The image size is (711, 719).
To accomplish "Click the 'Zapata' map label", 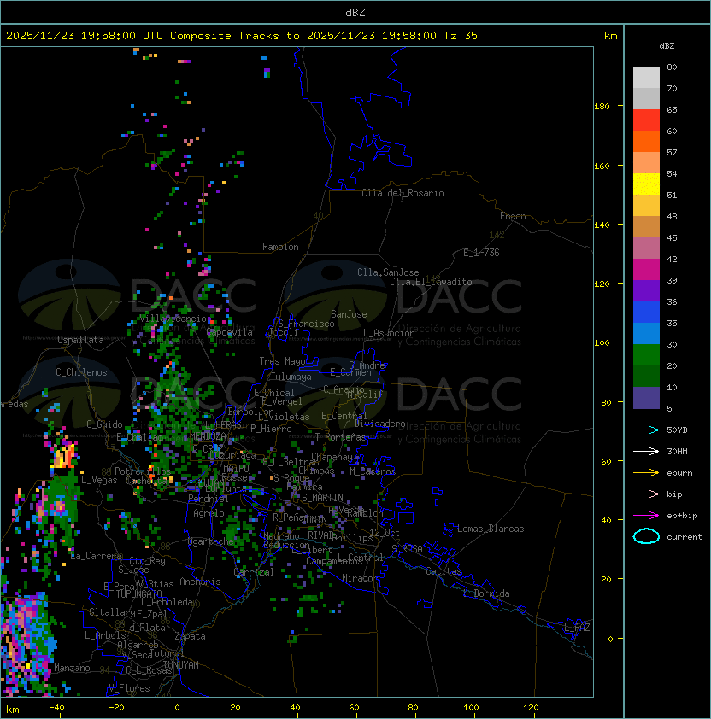I will point(190,636).
